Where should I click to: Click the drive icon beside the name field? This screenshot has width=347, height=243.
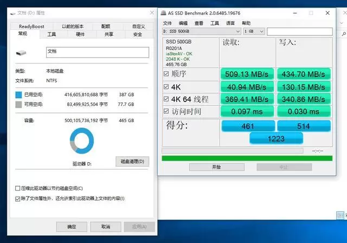click(x=22, y=53)
